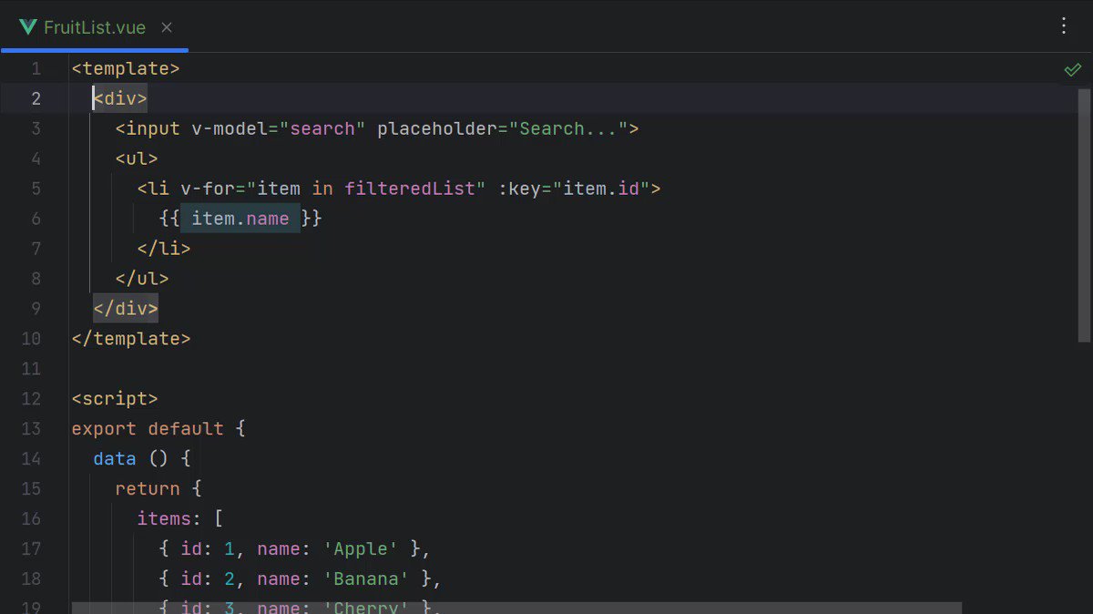Click the closing </li> tag
The width and height of the screenshot is (1093, 614).
coord(164,249)
